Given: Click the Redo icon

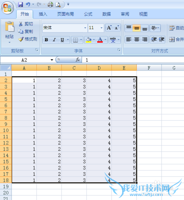Looking at the screenshot, I should (x=39, y=4).
